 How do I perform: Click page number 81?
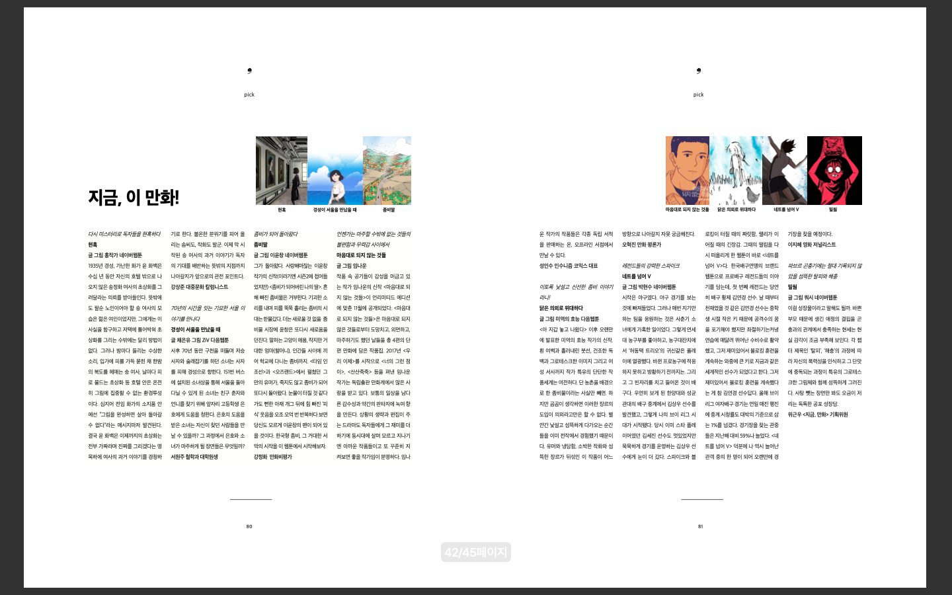tap(701, 526)
